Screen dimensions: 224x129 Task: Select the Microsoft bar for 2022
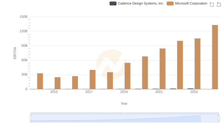[x=180, y=65]
